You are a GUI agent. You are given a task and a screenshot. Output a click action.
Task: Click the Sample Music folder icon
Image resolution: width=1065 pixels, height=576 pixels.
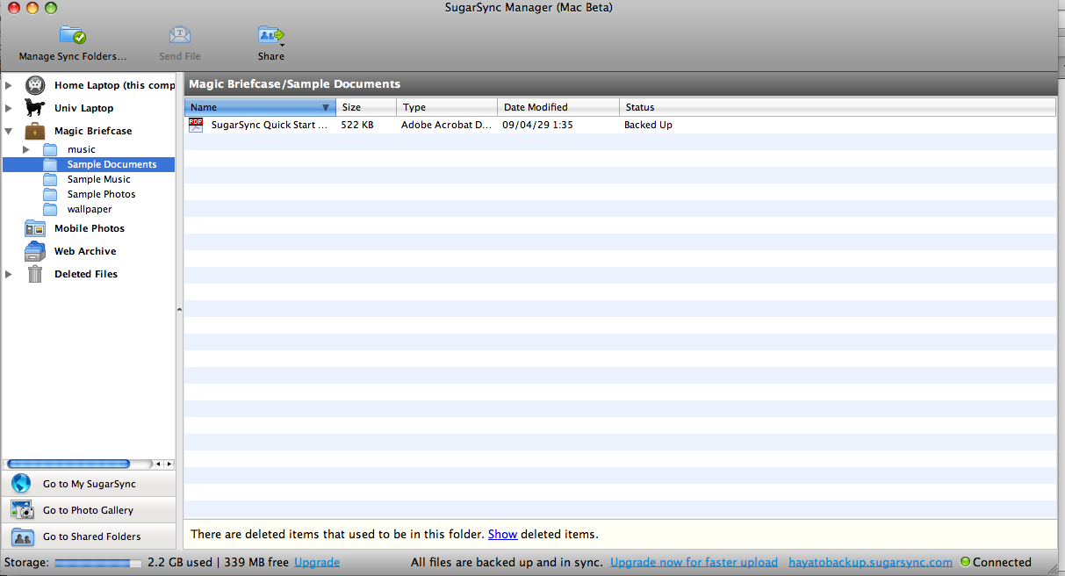click(x=50, y=179)
